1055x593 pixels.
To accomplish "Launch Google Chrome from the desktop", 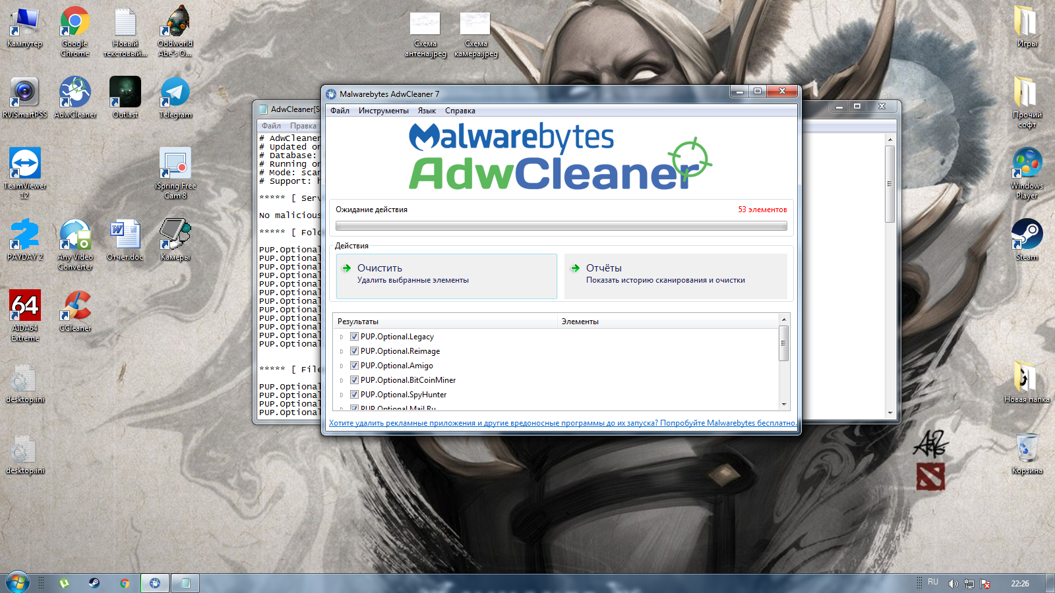I will [75, 32].
